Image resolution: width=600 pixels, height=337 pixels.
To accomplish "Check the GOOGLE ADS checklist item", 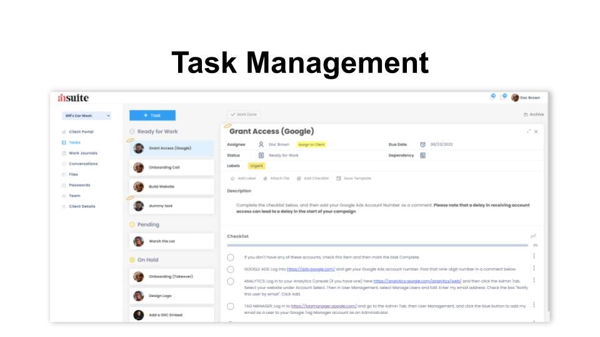I will 231,270.
